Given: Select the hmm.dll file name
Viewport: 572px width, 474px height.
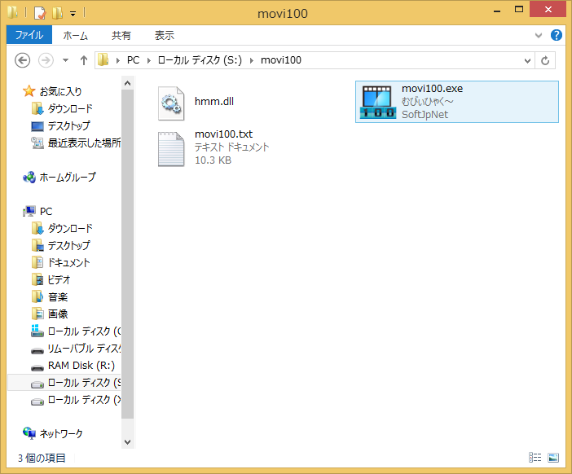Looking at the screenshot, I should (214, 101).
